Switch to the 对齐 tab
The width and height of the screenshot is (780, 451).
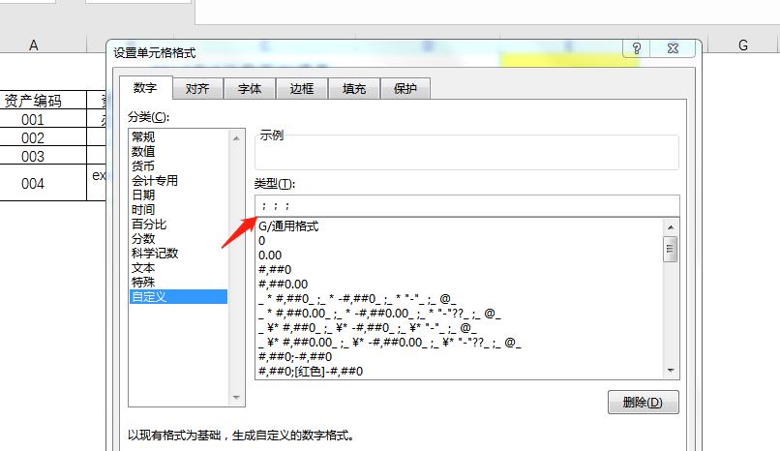pyautogui.click(x=197, y=88)
